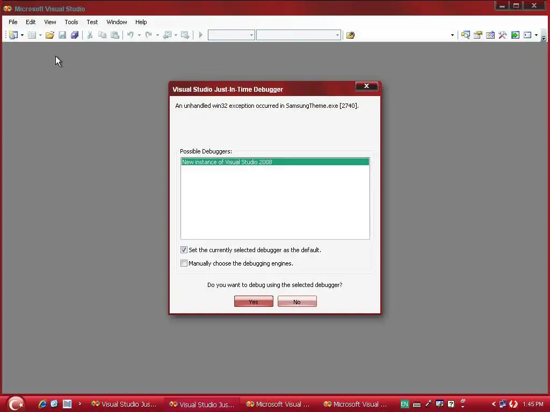
Task: Click the Navigate Backward icon
Action: pos(168,35)
